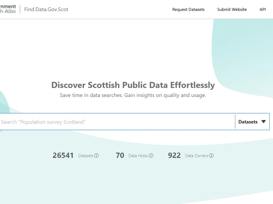
Task: Click the 26541 datasets count
Action: click(63, 156)
